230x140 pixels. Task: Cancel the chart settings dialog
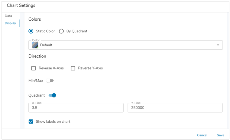tap(202, 135)
